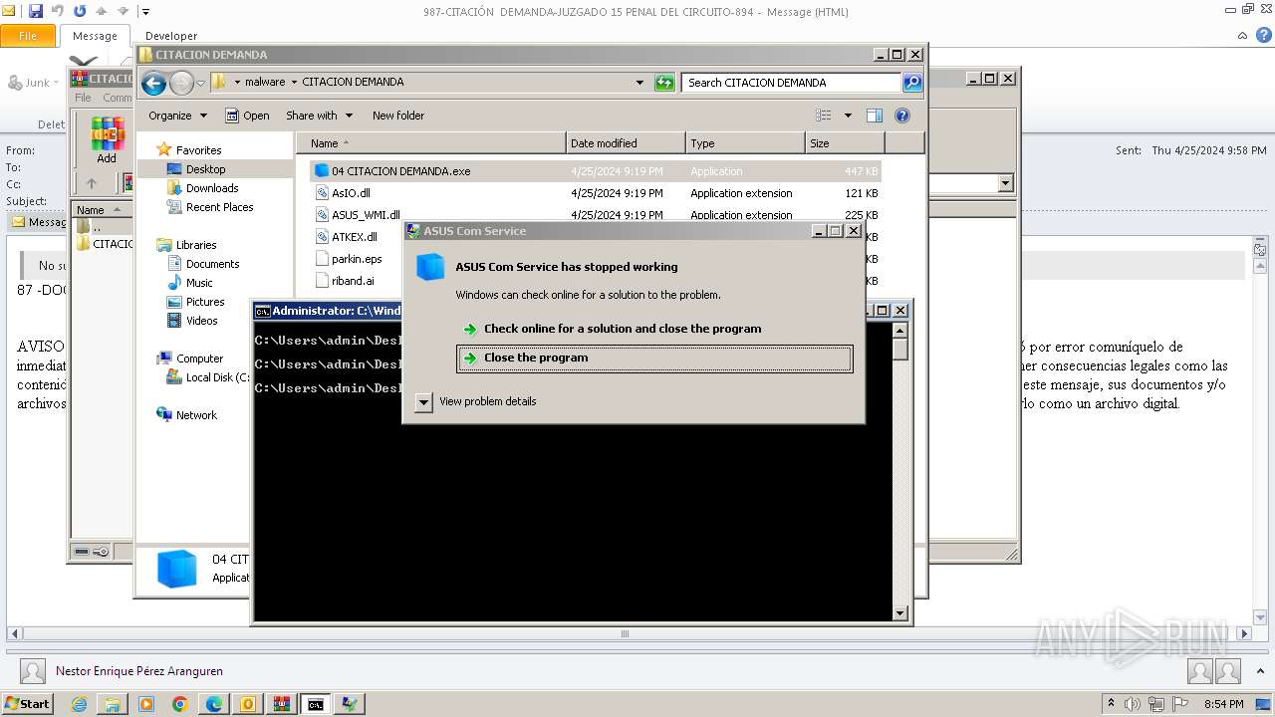1275x717 pixels.
Task: Click Open in Explorer toolbar
Action: [247, 116]
